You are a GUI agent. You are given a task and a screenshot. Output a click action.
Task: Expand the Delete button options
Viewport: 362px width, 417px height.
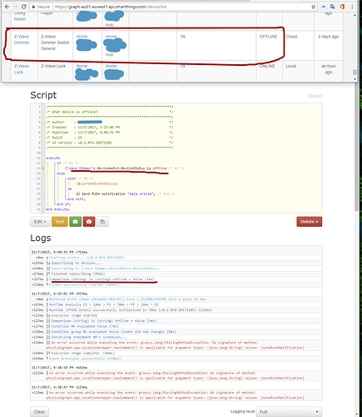pyautogui.click(x=310, y=222)
